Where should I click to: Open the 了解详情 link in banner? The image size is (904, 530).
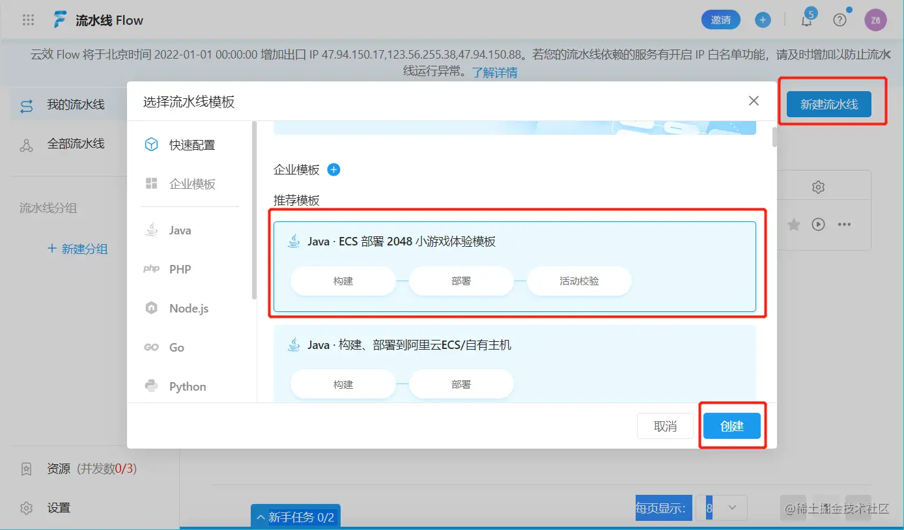point(495,72)
